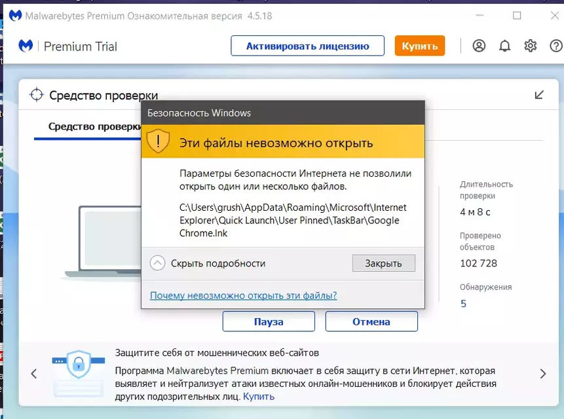
Task: Click the Malwarebytes logo beside Premium Trial
Action: [x=26, y=46]
